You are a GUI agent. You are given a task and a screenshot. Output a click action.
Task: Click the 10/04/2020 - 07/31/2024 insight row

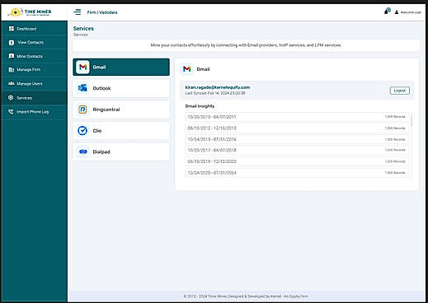coord(297,173)
